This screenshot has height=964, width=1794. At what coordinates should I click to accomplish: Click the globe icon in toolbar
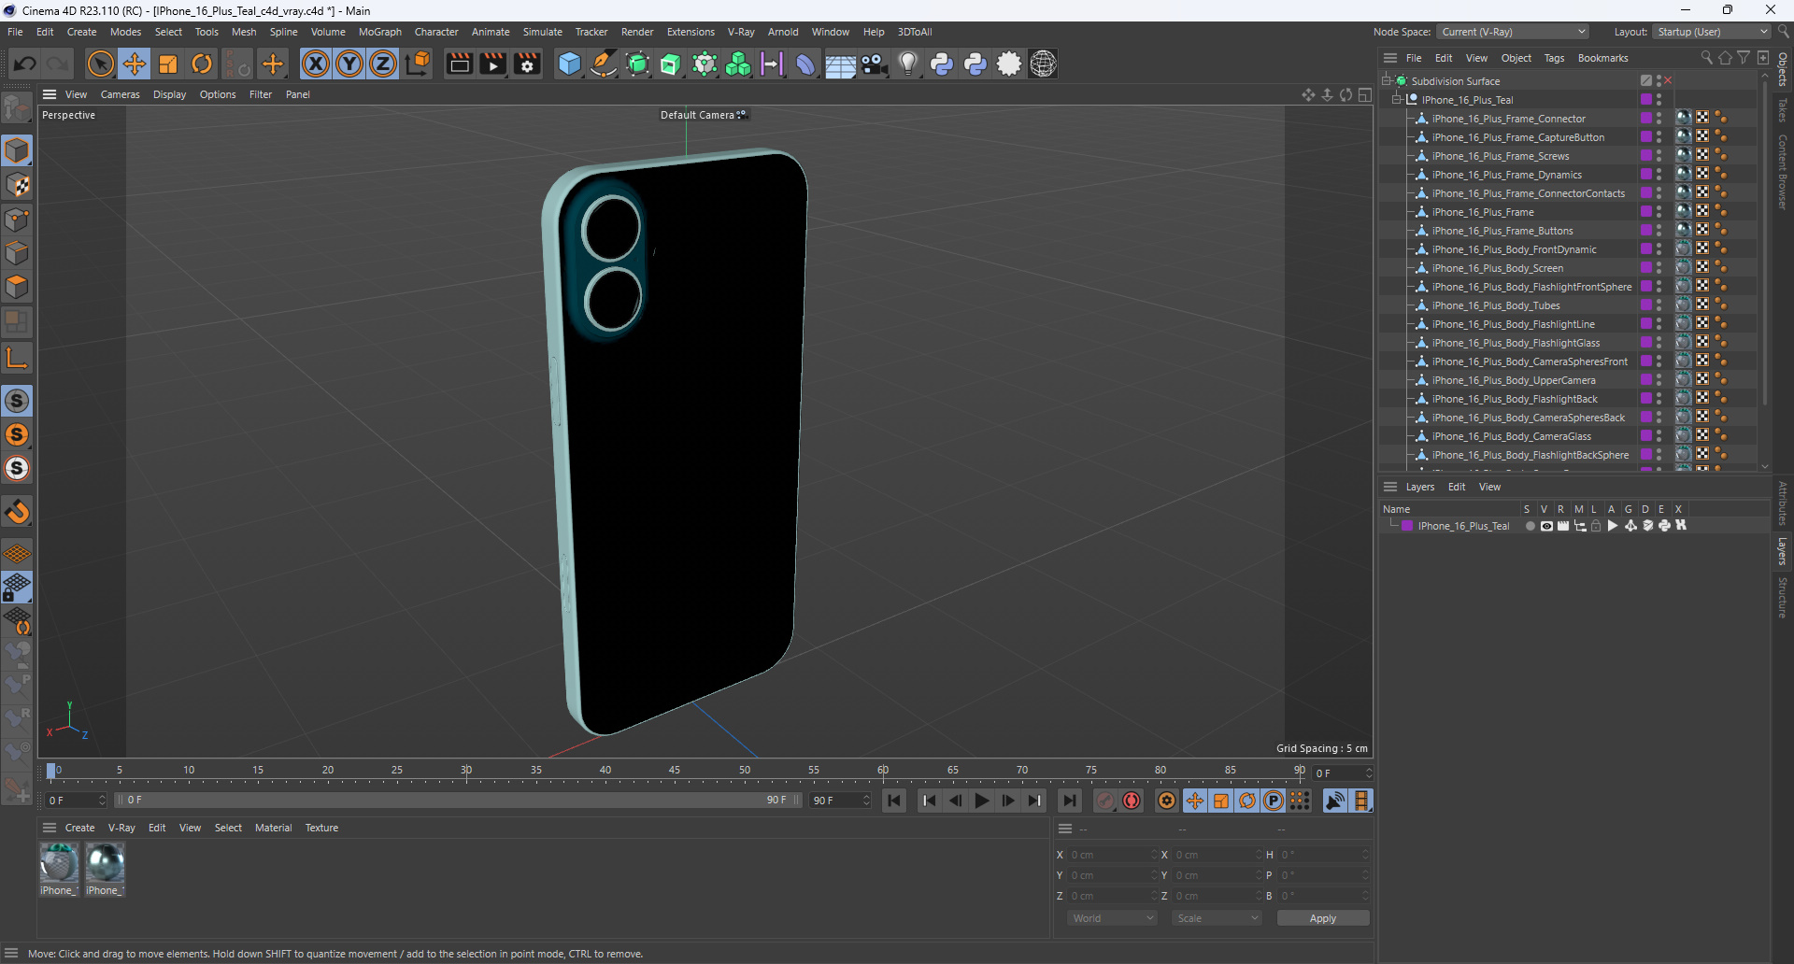(1043, 64)
